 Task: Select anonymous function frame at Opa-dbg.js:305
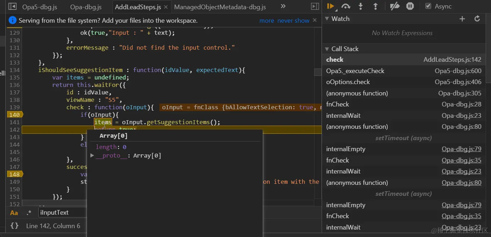[x=404, y=93]
